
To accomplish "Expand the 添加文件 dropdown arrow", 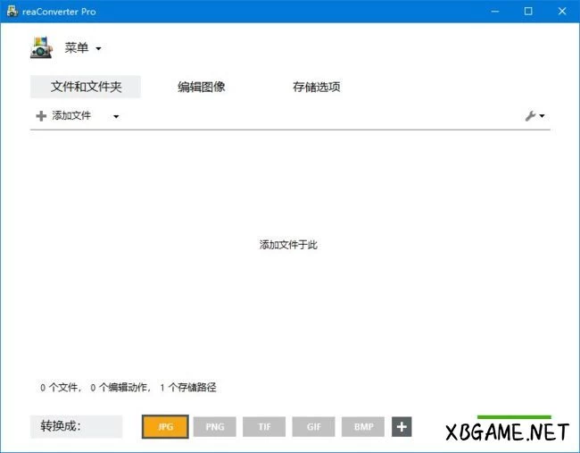I will coord(116,116).
